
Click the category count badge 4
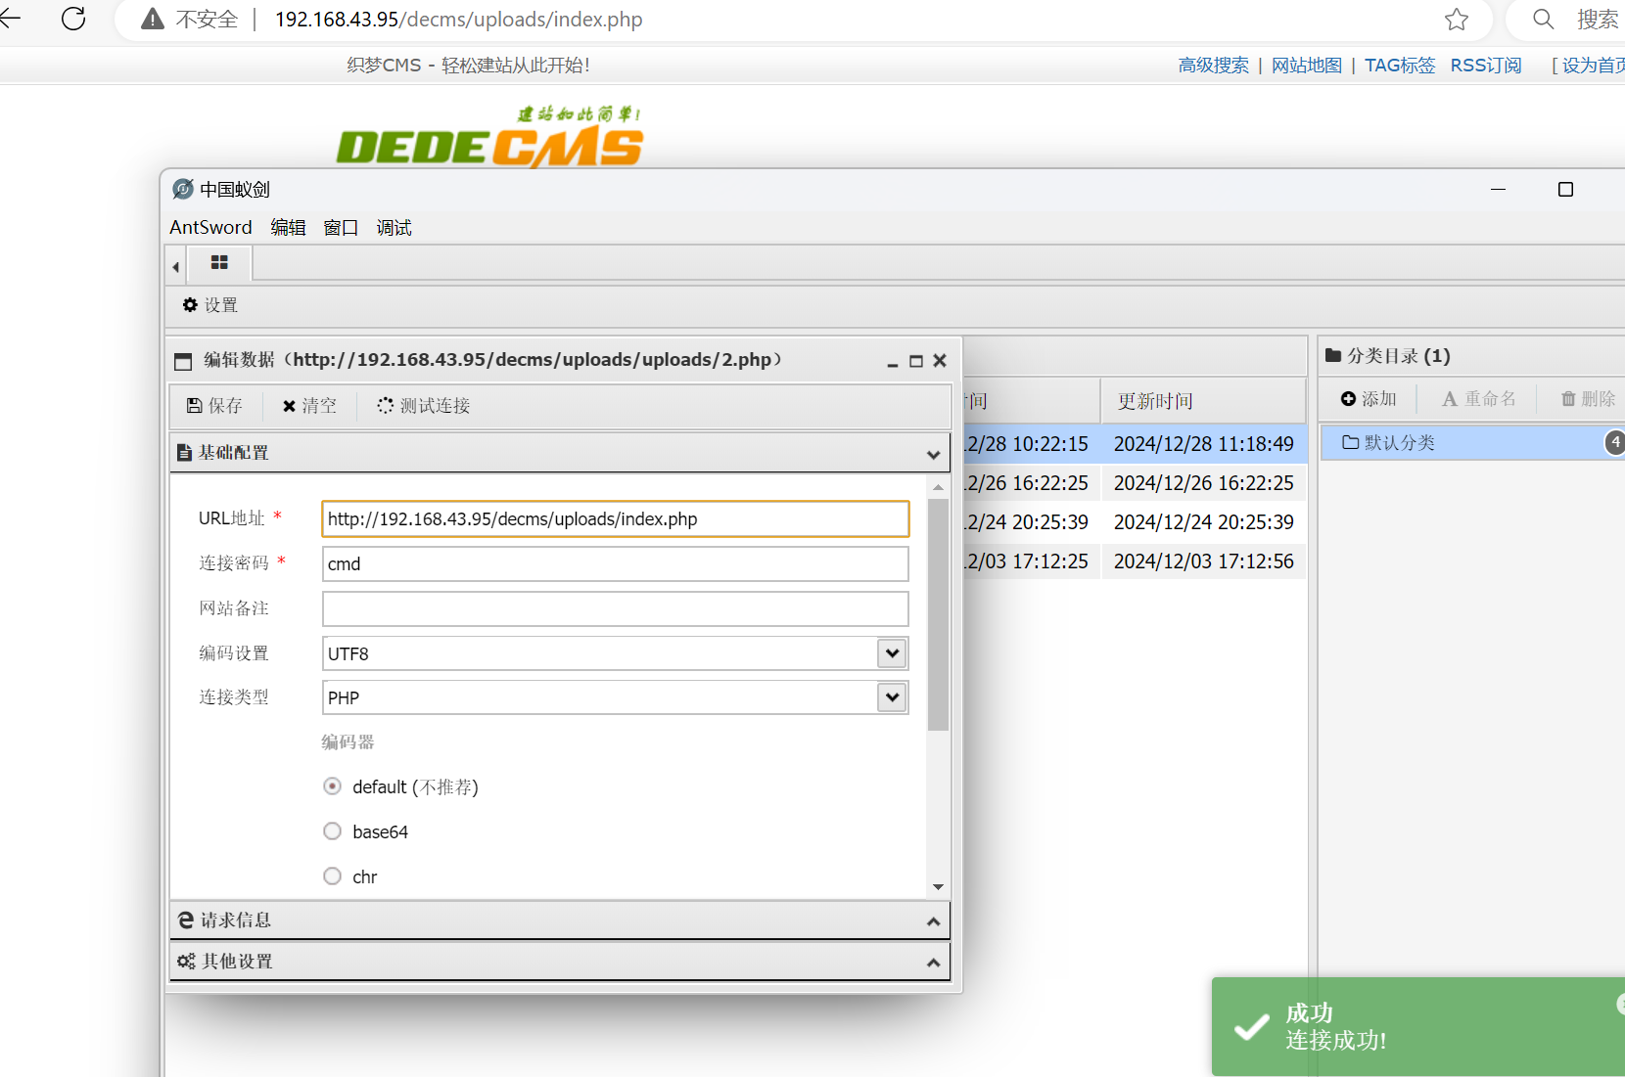coord(1614,442)
